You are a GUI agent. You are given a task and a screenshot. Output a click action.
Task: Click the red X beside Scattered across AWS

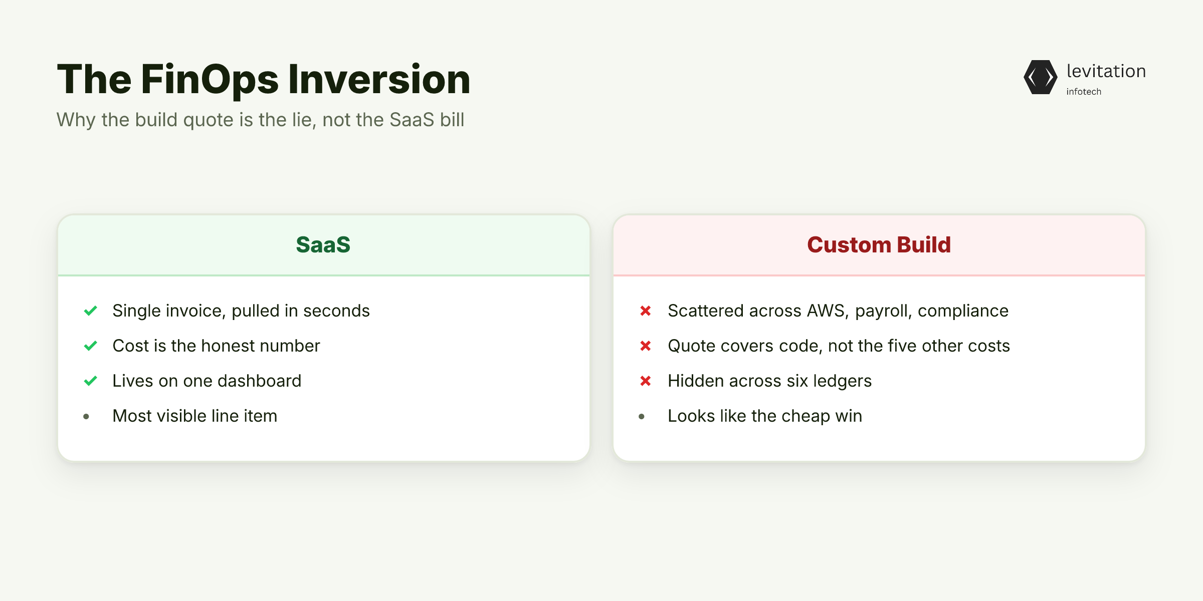tap(646, 311)
